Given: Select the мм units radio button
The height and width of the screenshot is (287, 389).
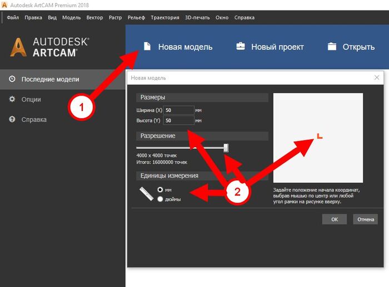Looking at the screenshot, I should click(161, 190).
